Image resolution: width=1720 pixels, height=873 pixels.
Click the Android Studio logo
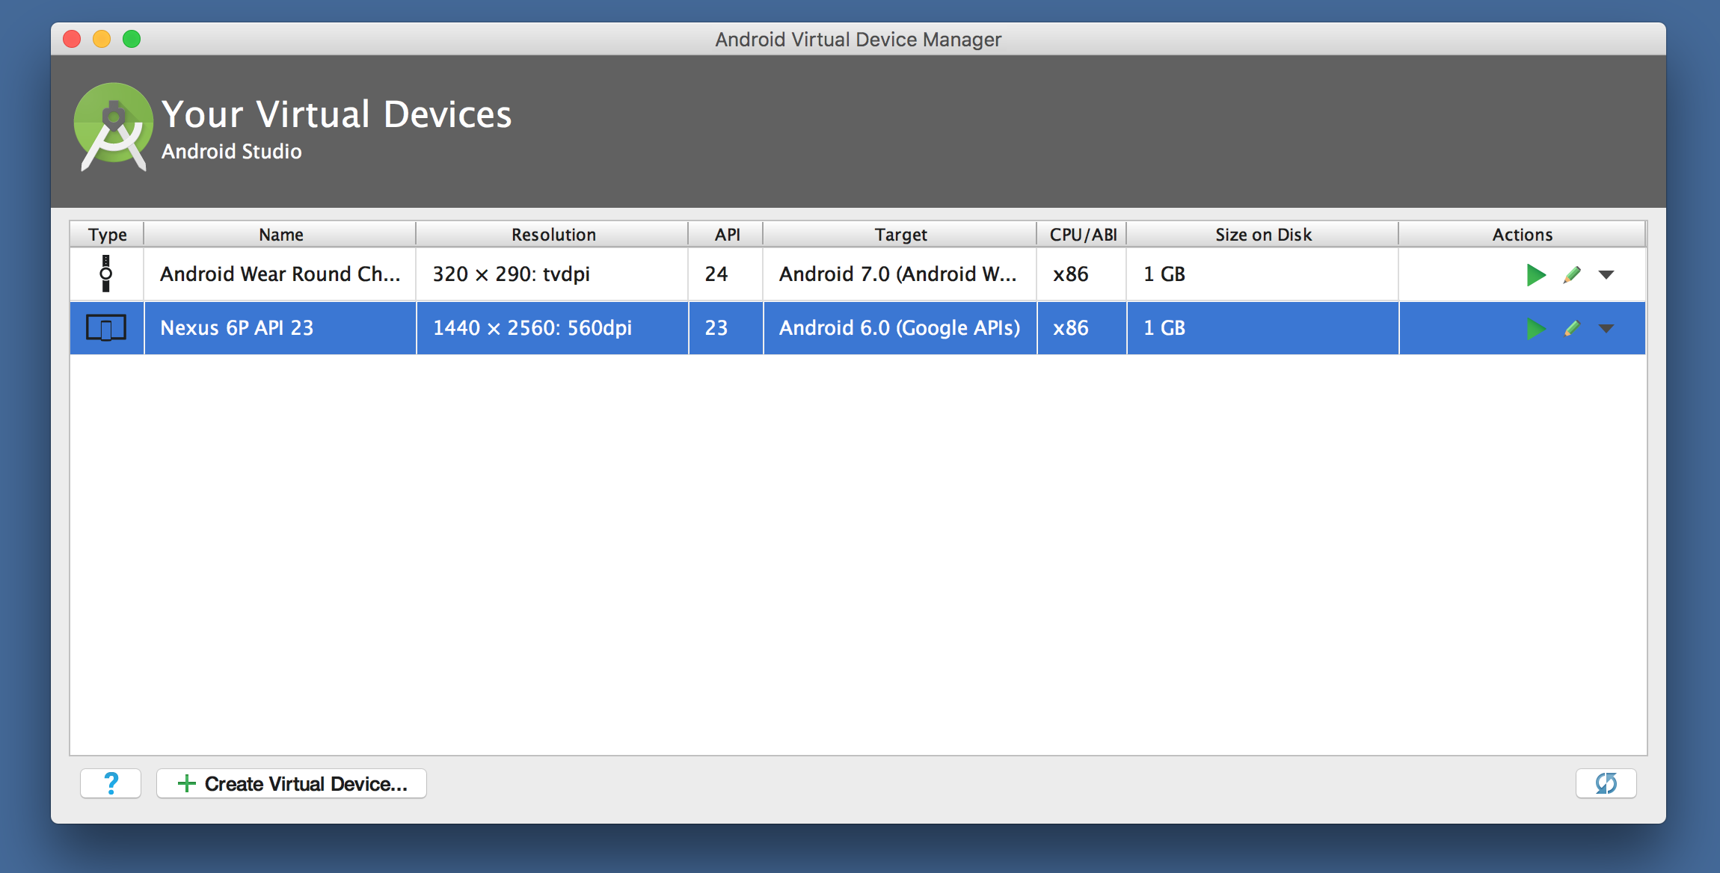[x=114, y=126]
